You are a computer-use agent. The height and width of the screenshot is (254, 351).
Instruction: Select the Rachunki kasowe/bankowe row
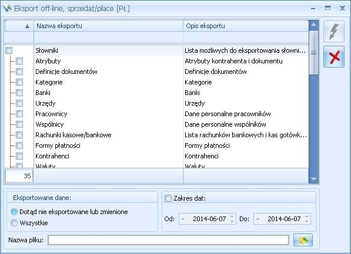[x=156, y=135]
